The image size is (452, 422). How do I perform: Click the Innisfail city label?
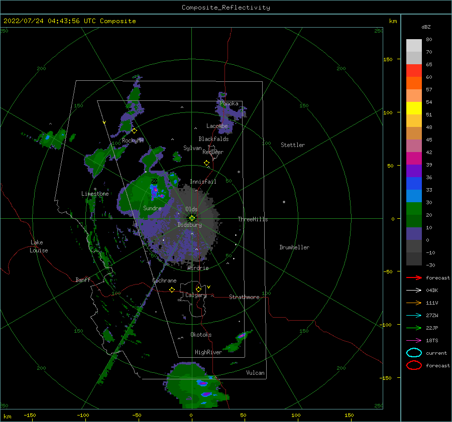click(x=203, y=182)
